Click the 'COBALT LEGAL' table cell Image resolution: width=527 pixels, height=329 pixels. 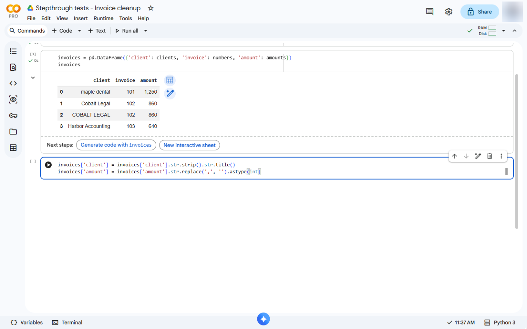pyautogui.click(x=91, y=115)
